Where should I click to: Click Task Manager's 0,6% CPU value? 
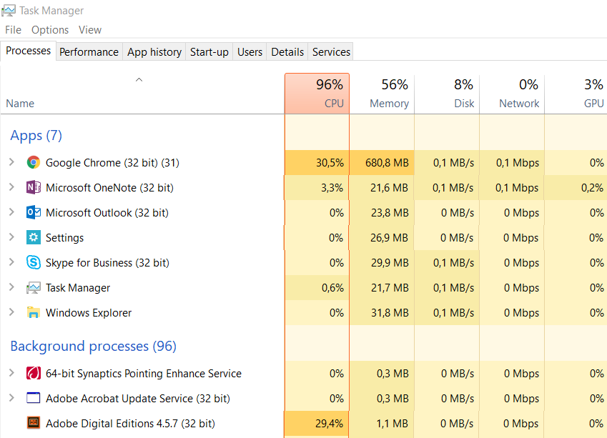pos(332,287)
